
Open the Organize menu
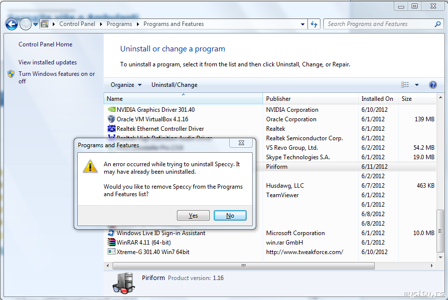click(126, 85)
